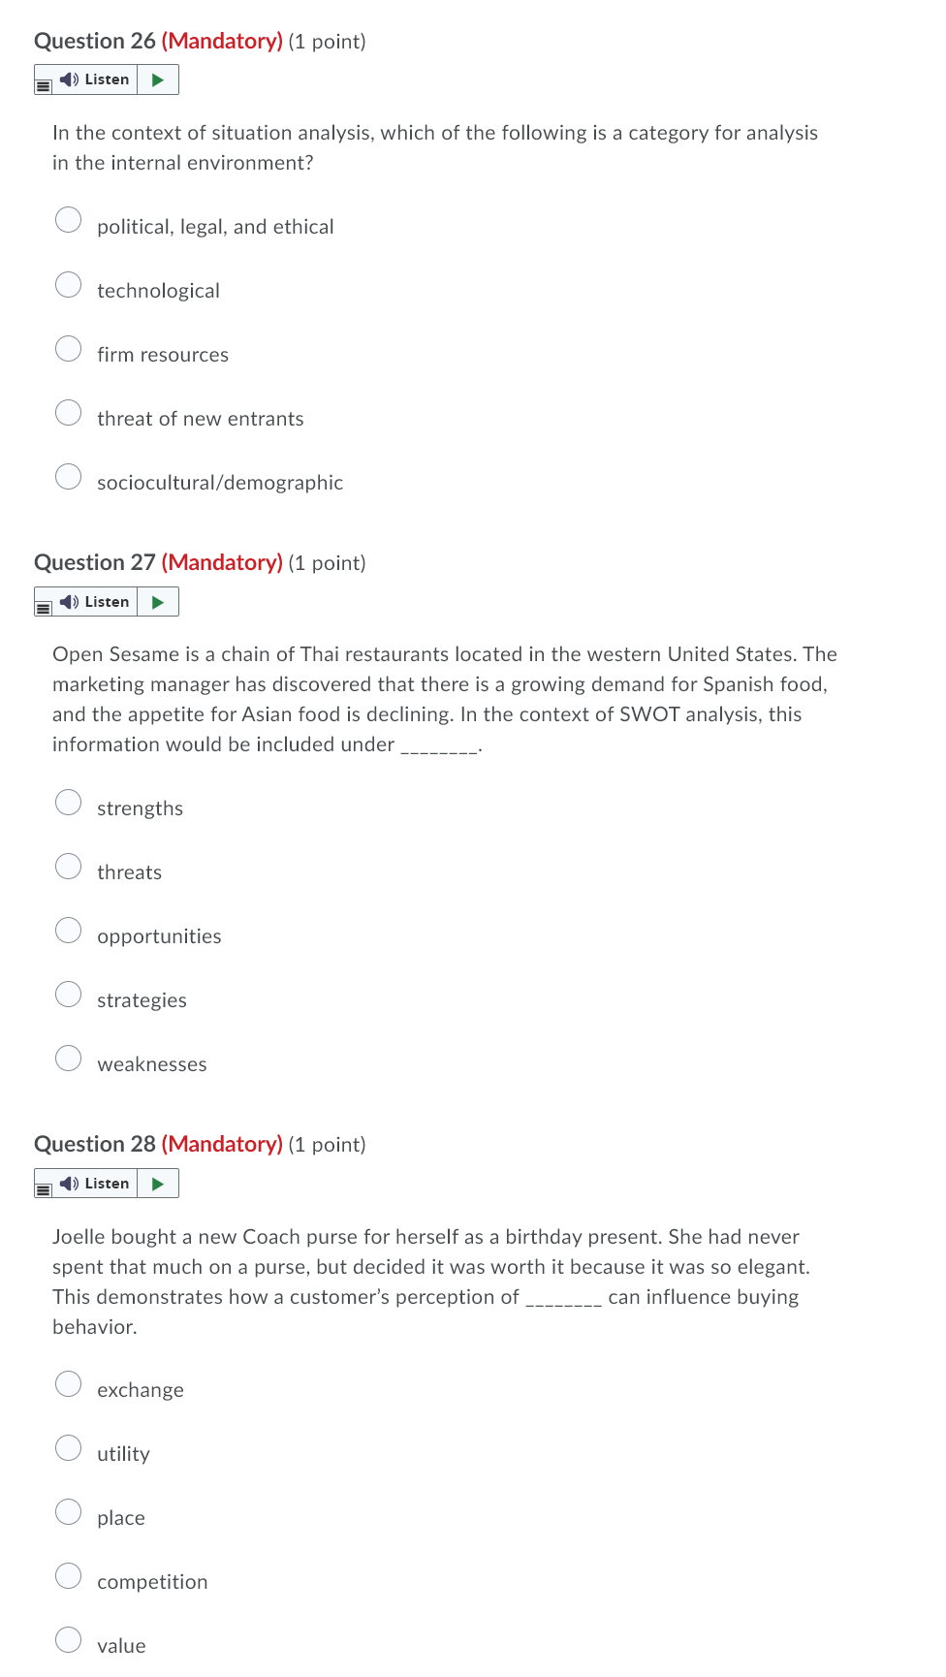Select 'weaknesses' under Question 27
The height and width of the screenshot is (1677, 946).
point(69,1058)
